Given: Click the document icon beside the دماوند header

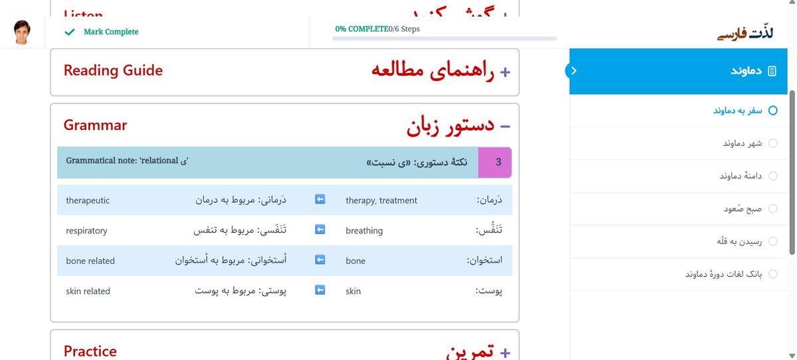Looking at the screenshot, I should tap(772, 71).
